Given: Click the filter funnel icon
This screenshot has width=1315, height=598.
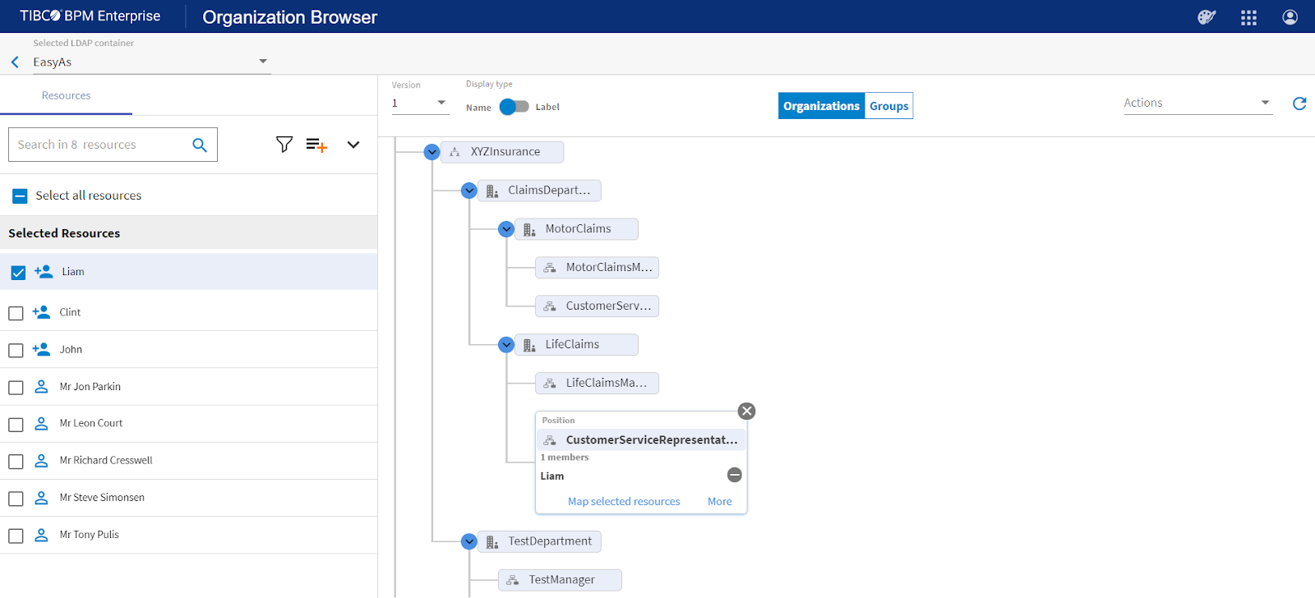Looking at the screenshot, I should coord(284,145).
